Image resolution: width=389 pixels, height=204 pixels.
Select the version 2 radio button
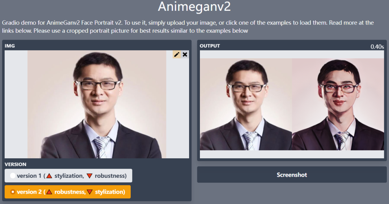point(13,192)
